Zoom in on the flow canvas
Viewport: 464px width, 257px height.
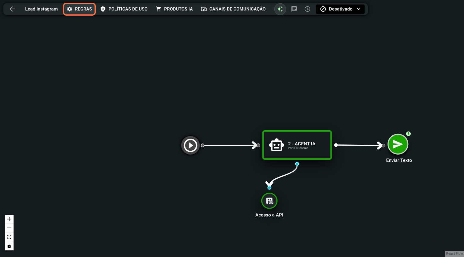(x=9, y=219)
